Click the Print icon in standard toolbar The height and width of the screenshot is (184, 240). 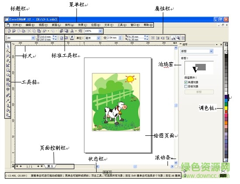point(24,31)
